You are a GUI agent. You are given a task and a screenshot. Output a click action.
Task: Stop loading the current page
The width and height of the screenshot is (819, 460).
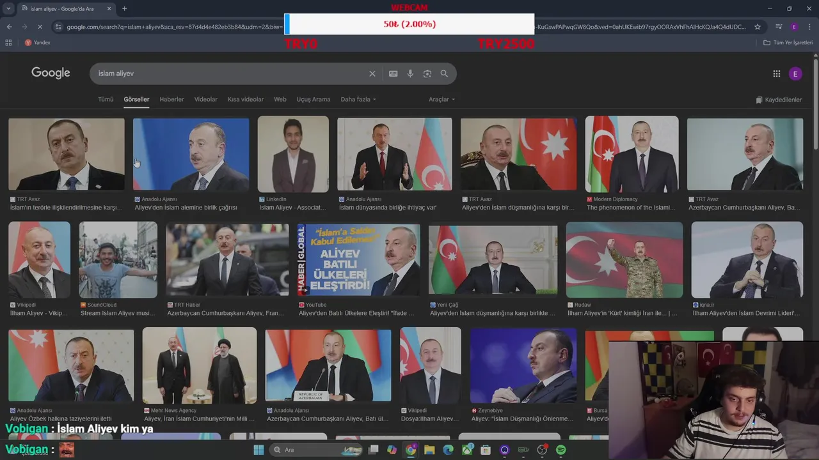click(40, 27)
